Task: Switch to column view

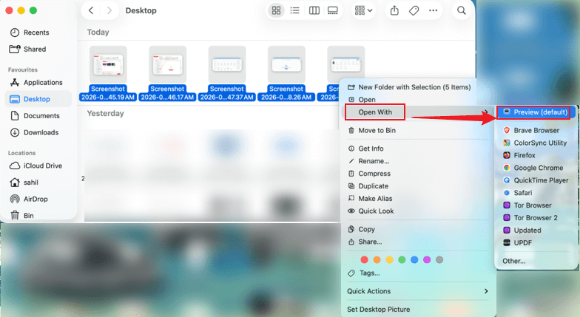Action: coord(314,10)
